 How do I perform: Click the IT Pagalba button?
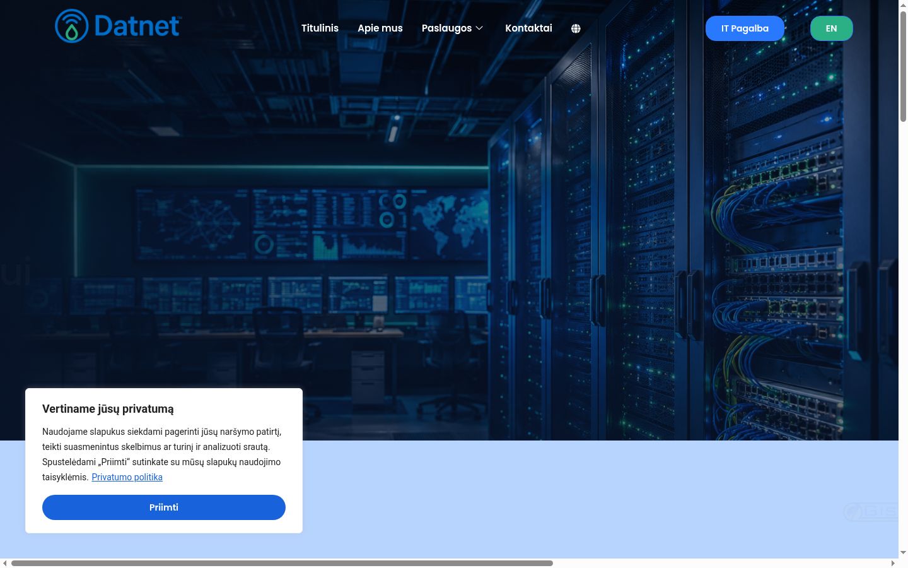[745, 28]
